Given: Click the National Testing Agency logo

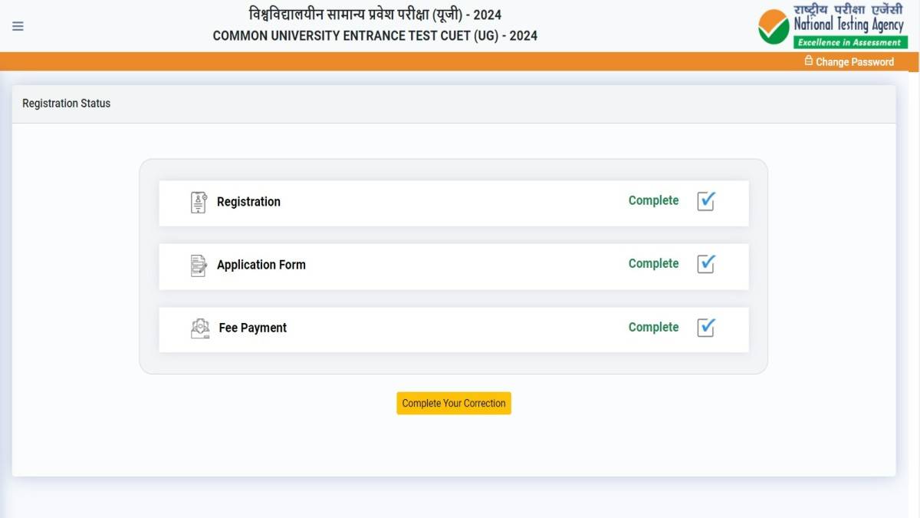Looking at the screenshot, I should coord(832,26).
